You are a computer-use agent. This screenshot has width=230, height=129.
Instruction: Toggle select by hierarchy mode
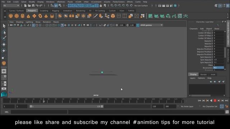pos(52,6)
